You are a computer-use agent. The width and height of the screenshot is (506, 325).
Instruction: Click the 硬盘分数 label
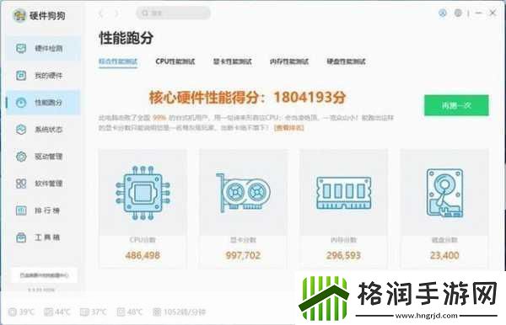click(x=444, y=240)
